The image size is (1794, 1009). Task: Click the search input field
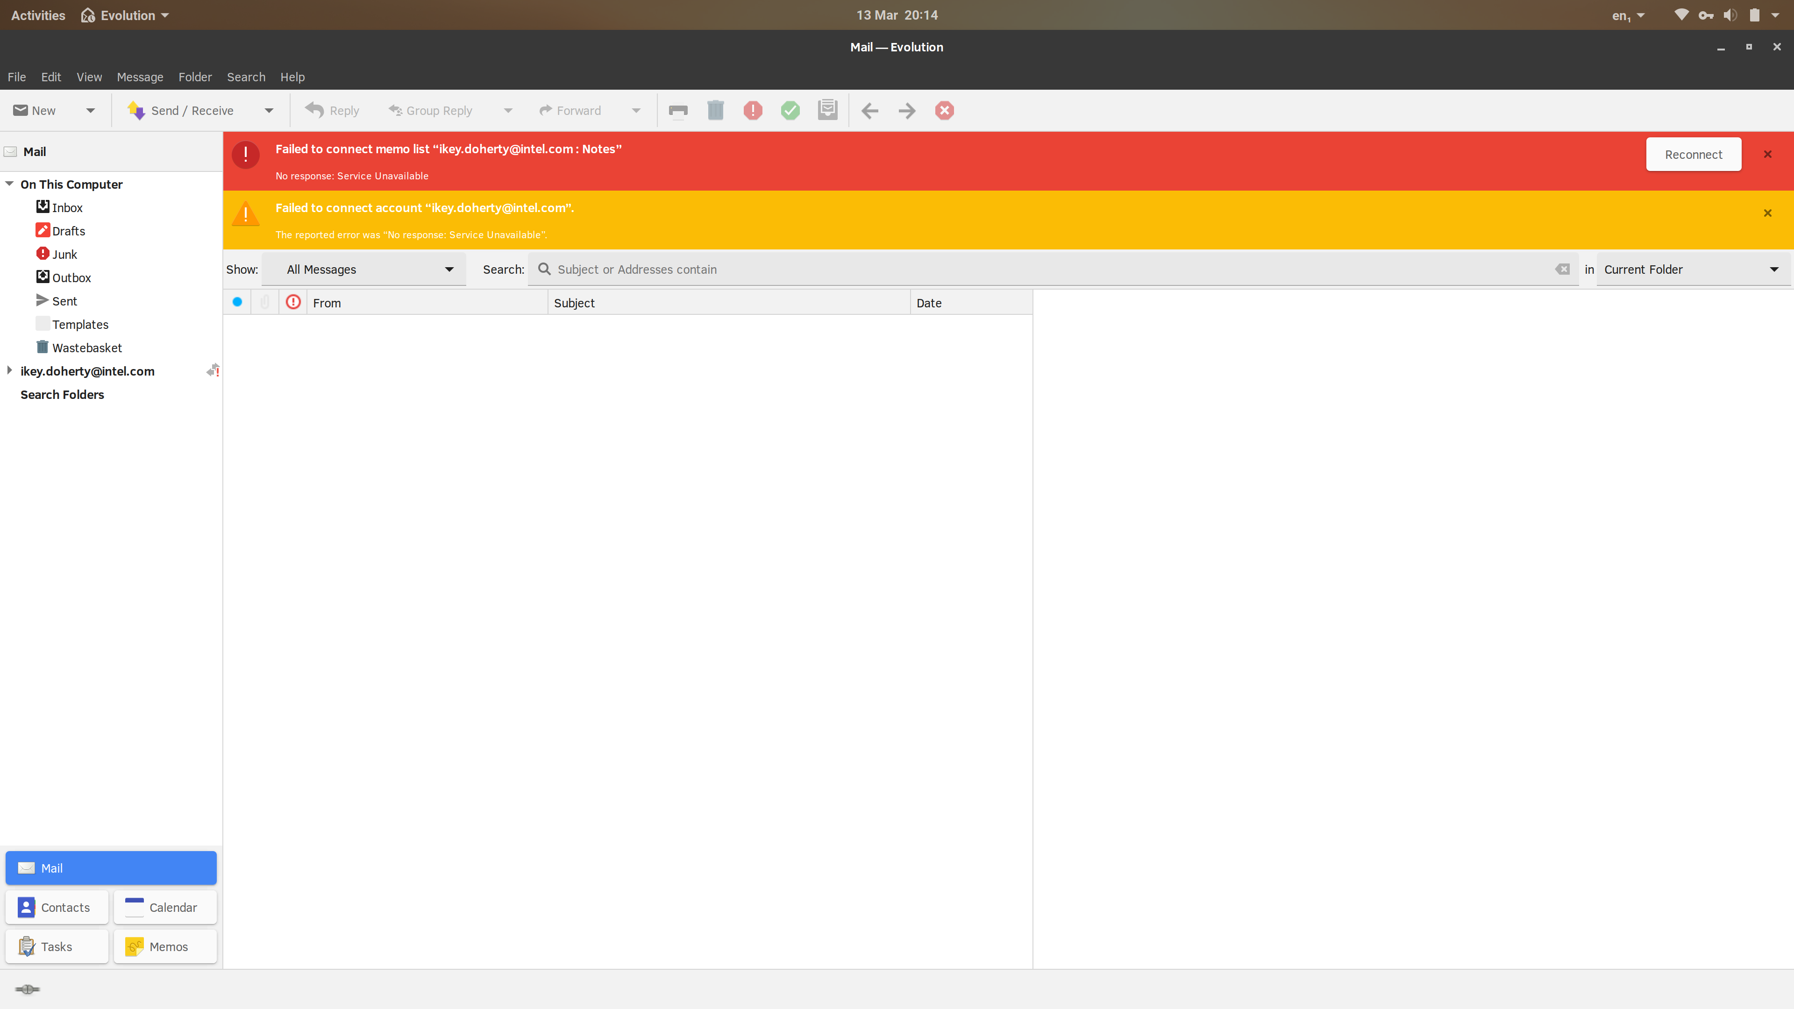[1053, 270]
